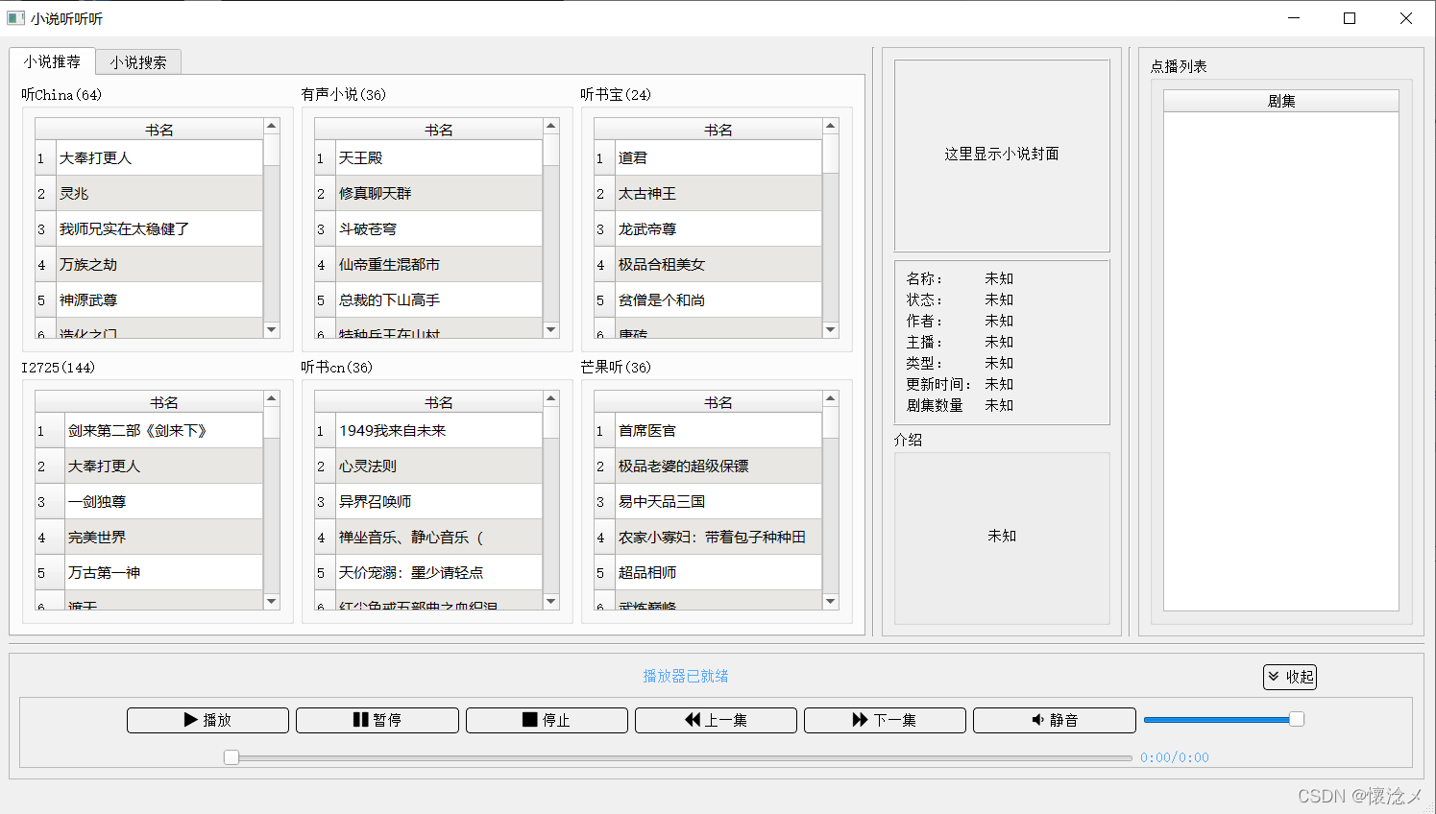Screen dimensions: 1436x814
Task: Start playback with the 播放 button
Action: [207, 720]
